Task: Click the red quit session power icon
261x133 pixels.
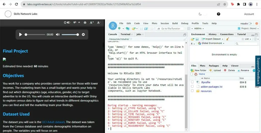Action: coord(256,23)
